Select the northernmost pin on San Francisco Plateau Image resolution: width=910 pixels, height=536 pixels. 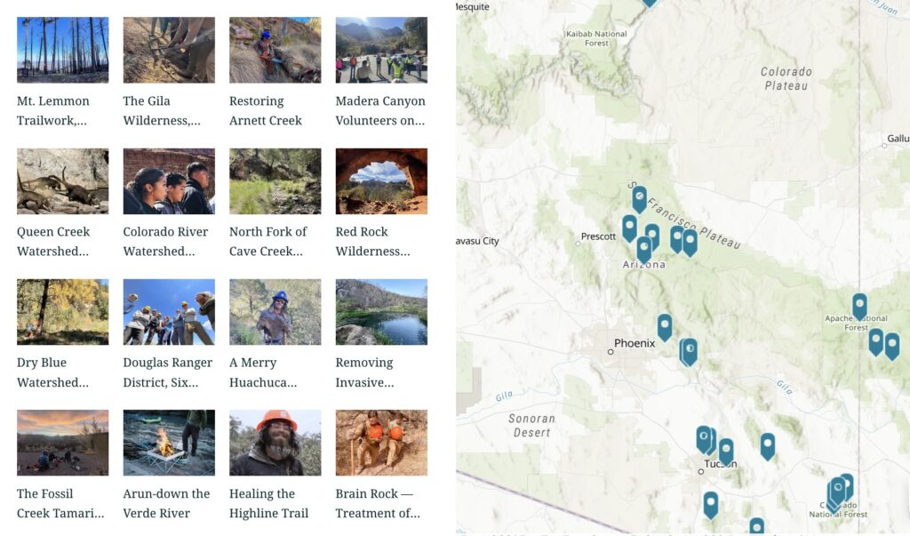639,196
